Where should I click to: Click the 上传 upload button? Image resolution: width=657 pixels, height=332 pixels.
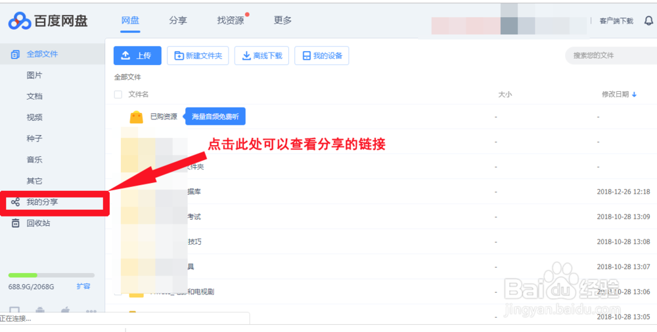pyautogui.click(x=137, y=56)
